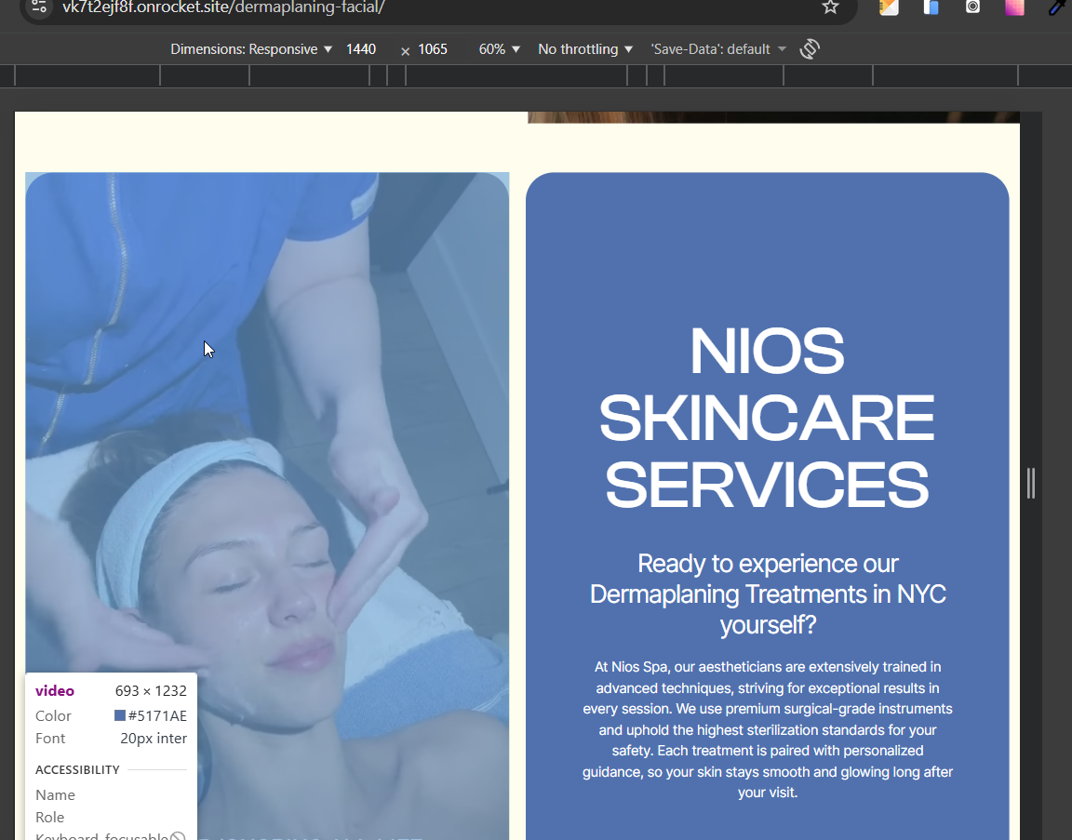This screenshot has width=1072, height=840.
Task: Click the ACCESSIBILITY heading in tooltip
Action: point(77,769)
